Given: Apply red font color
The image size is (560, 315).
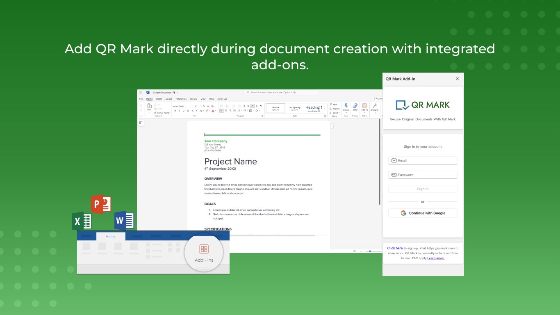Looking at the screenshot, I should tap(213, 111).
